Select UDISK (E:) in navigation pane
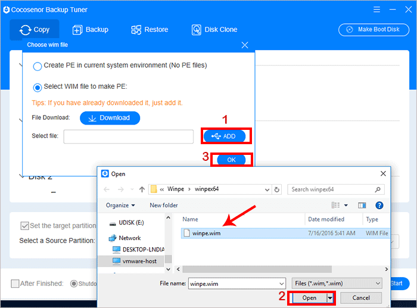Screen dimensions: 417x308 point(132,223)
